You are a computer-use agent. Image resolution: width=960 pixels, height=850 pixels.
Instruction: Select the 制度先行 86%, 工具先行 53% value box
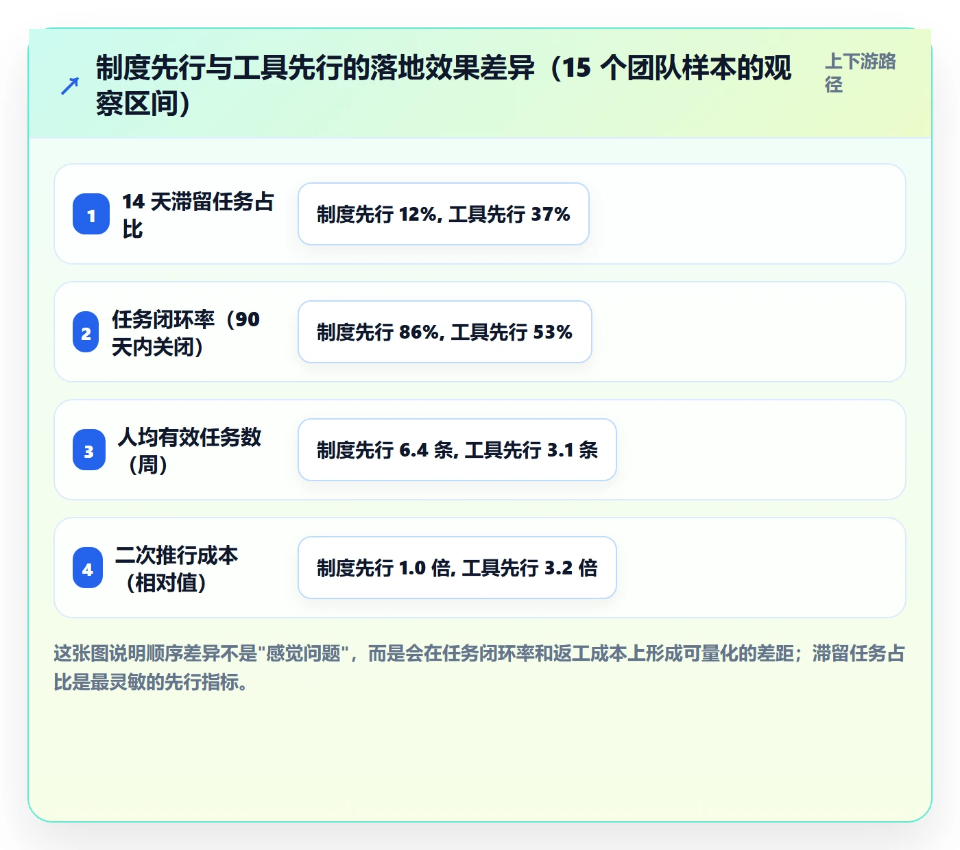pos(445,332)
